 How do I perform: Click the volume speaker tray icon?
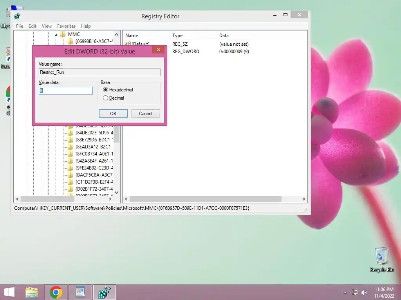point(364,293)
